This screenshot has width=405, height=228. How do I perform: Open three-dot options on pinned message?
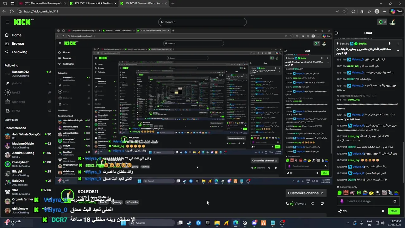[x=398, y=44]
